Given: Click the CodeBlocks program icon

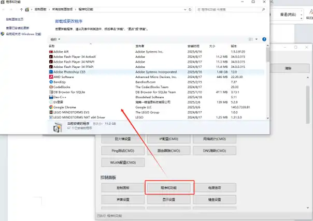Looking at the screenshot, I should click(51, 87).
